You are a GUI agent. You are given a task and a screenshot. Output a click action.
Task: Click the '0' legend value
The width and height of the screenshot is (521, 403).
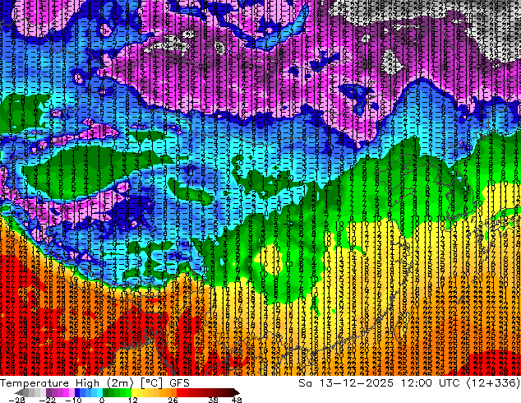coord(102,400)
